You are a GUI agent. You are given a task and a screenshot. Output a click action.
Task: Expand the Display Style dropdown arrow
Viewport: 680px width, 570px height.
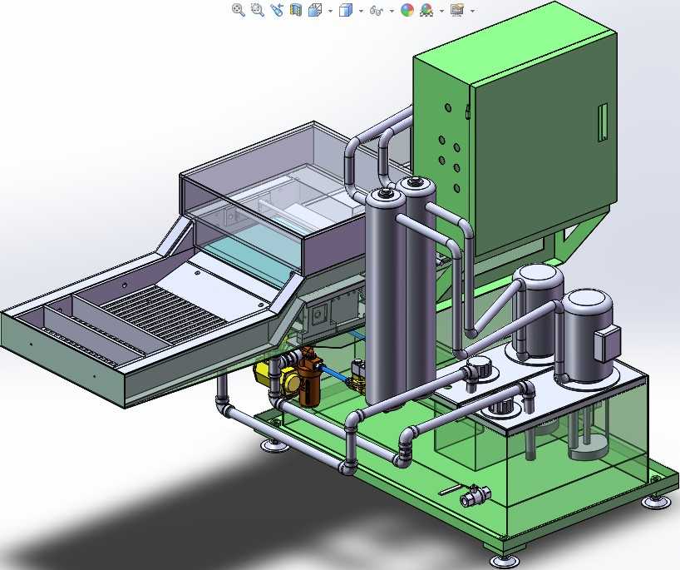point(361,11)
